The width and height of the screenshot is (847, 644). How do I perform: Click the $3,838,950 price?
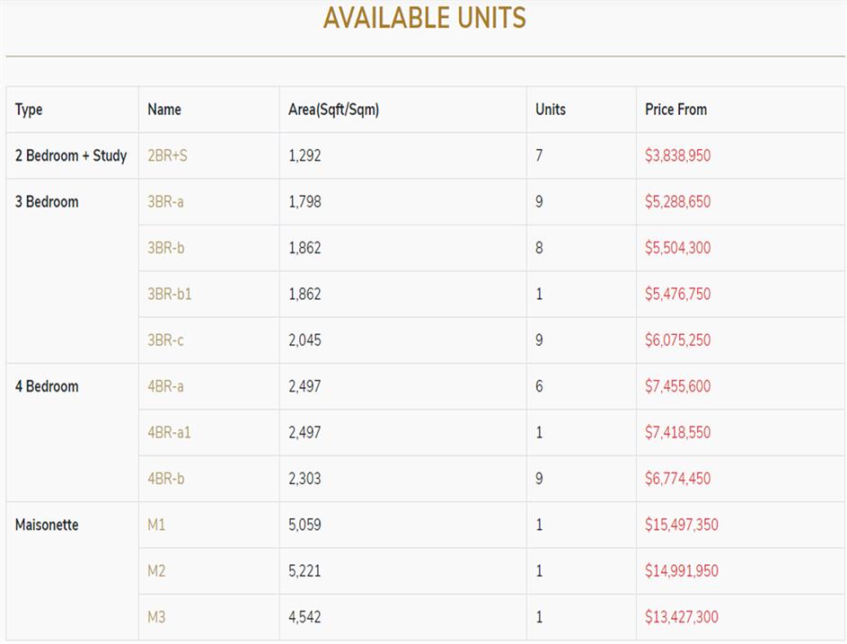(x=677, y=155)
